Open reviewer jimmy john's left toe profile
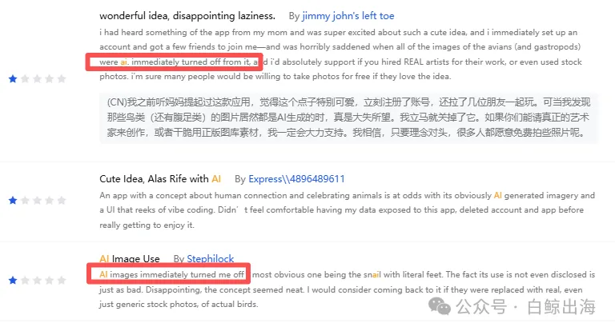 [x=348, y=16]
